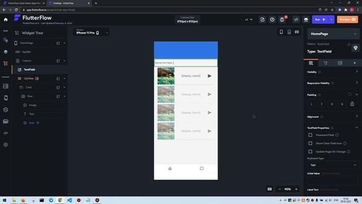
Task: Click add-child icon on Column row
Action: point(58,61)
